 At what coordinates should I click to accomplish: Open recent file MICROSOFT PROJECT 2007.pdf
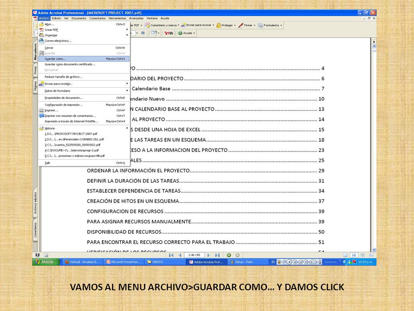84,134
